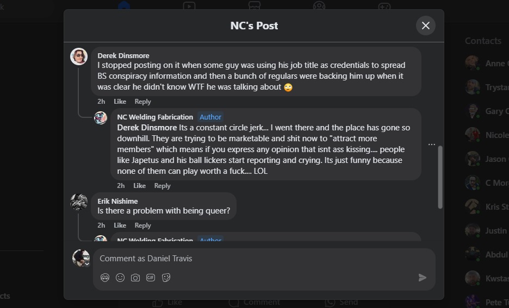Visit the NC Welding Fabrication page link
509x308 pixels.
tap(155, 117)
